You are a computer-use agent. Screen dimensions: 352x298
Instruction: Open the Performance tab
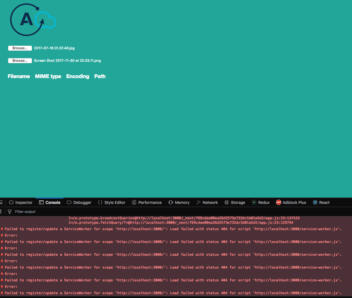(147, 202)
